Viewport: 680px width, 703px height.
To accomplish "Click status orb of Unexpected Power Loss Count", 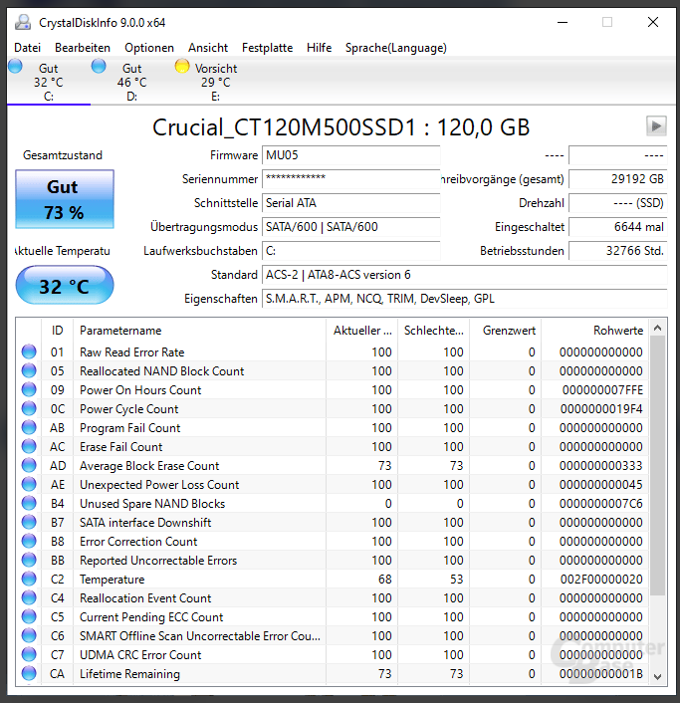I will pos(29,484).
